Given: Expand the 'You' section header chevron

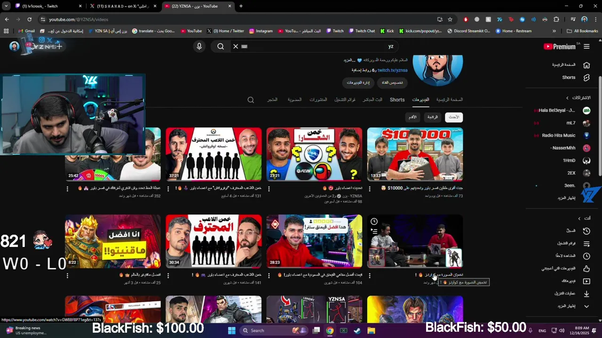Looking at the screenshot, I should (579, 218).
